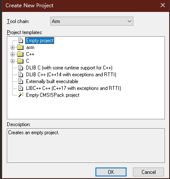This screenshot has height=179, width=170.
Task: Select DLIB C++ (C++14 with exceptions) template
Action: 71,75
